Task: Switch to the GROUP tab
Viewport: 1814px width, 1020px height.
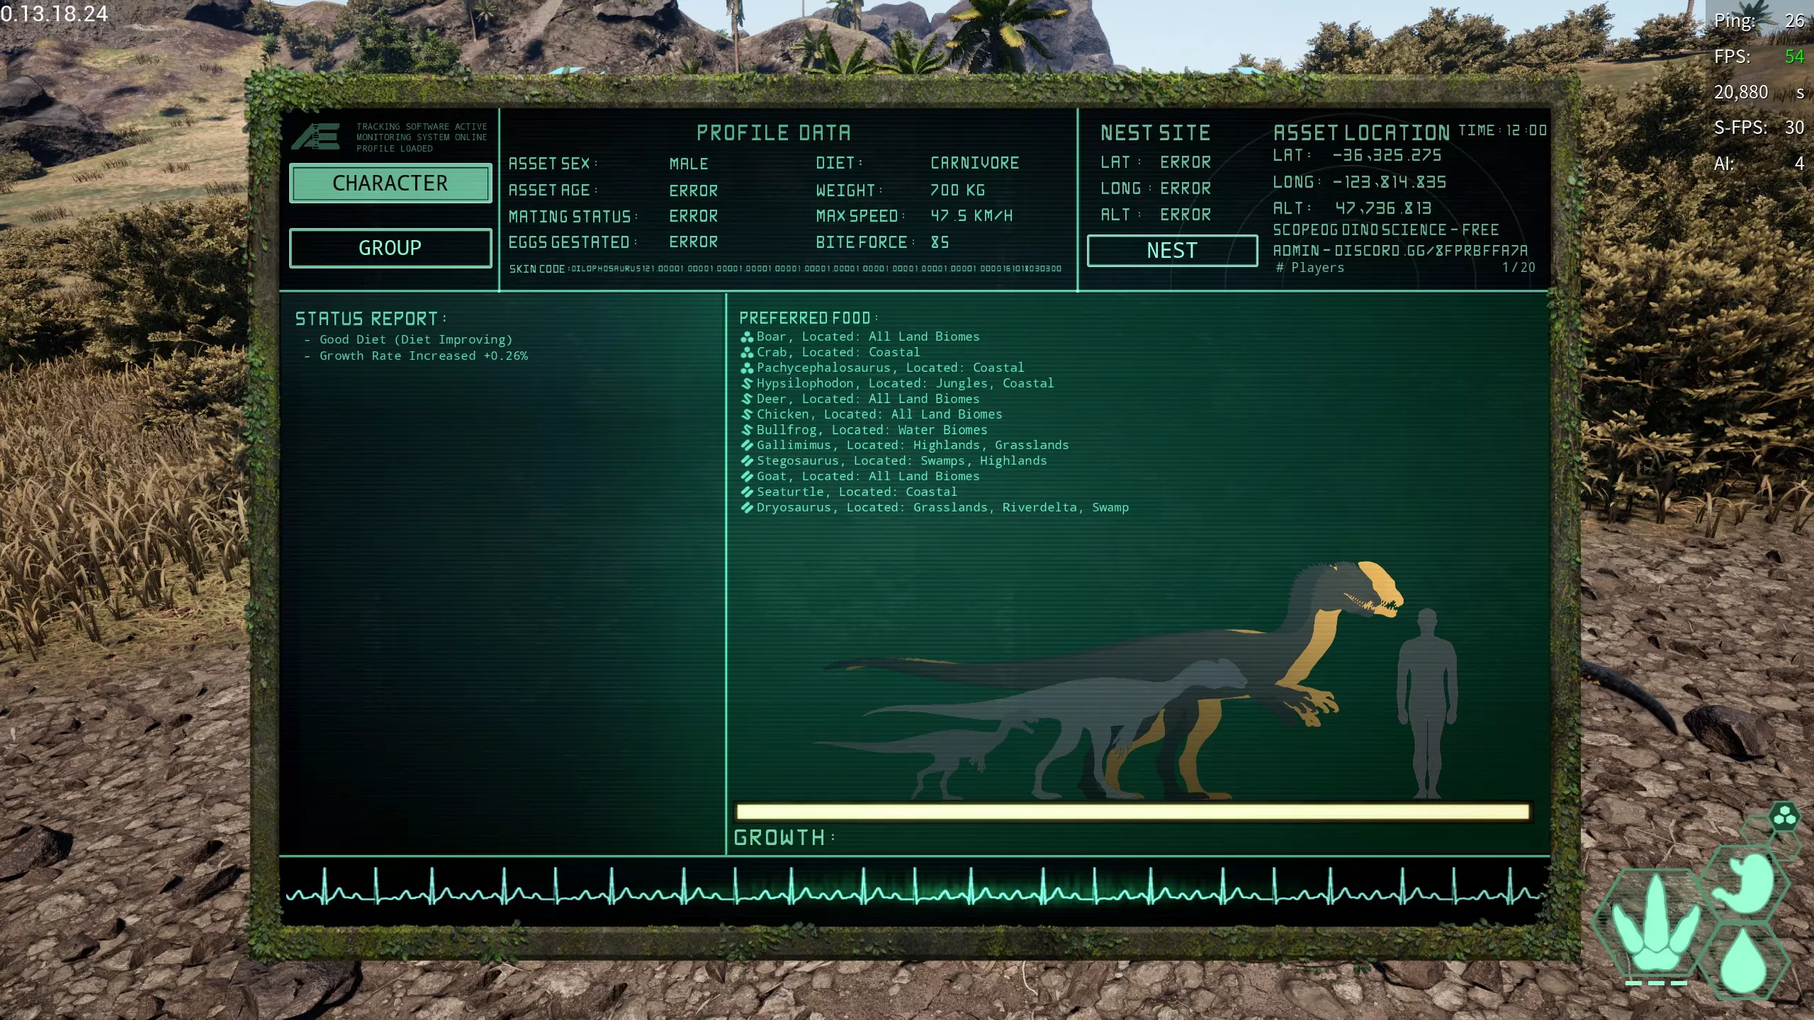Action: click(x=390, y=248)
